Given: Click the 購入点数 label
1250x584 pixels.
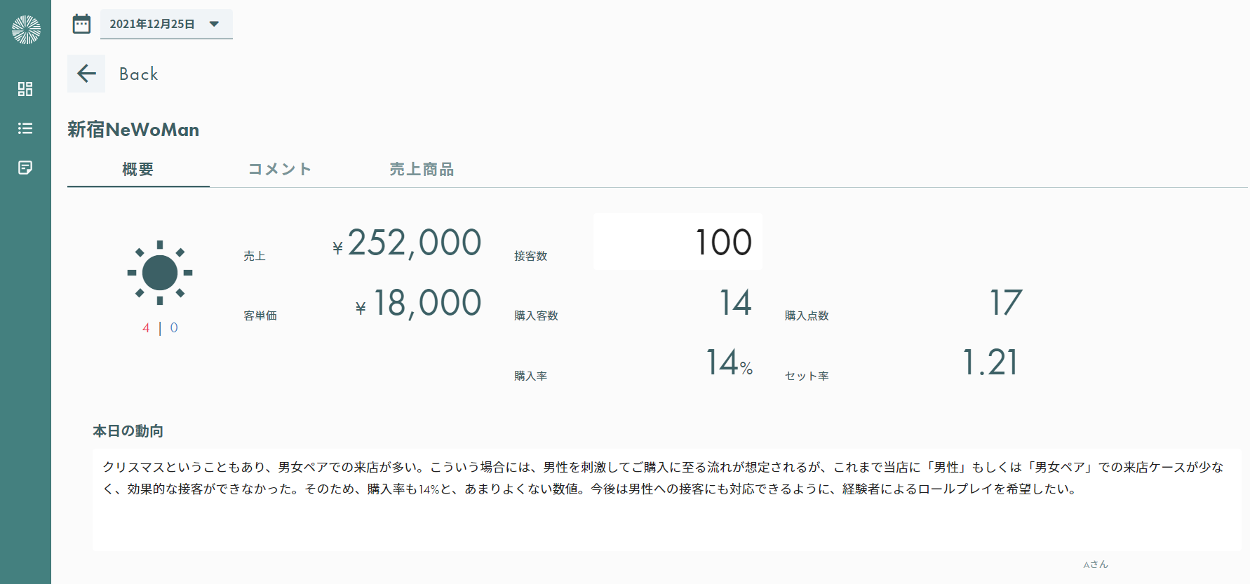Looking at the screenshot, I should [x=807, y=315].
